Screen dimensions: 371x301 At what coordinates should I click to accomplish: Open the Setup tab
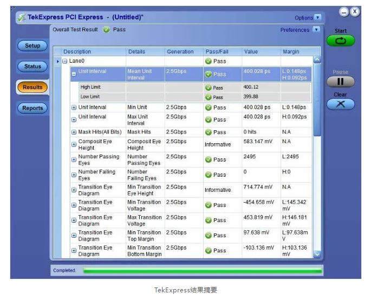pyautogui.click(x=32, y=46)
